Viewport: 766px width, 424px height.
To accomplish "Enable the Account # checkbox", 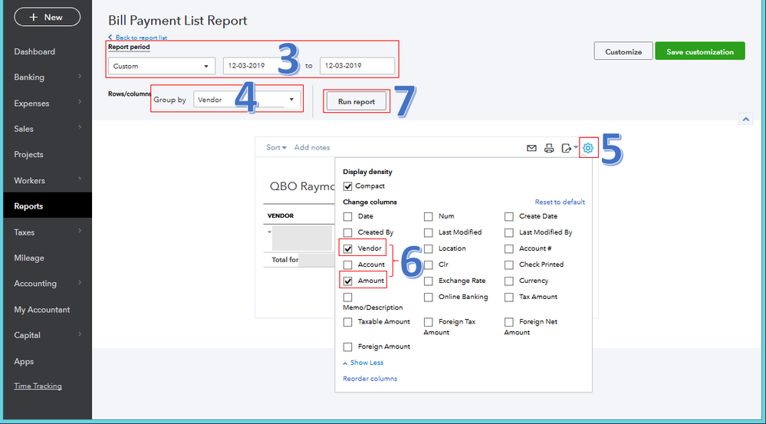I will point(509,248).
